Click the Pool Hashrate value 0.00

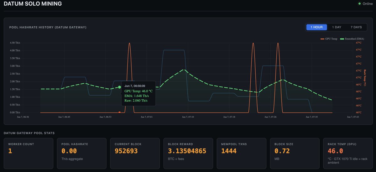pos(69,151)
